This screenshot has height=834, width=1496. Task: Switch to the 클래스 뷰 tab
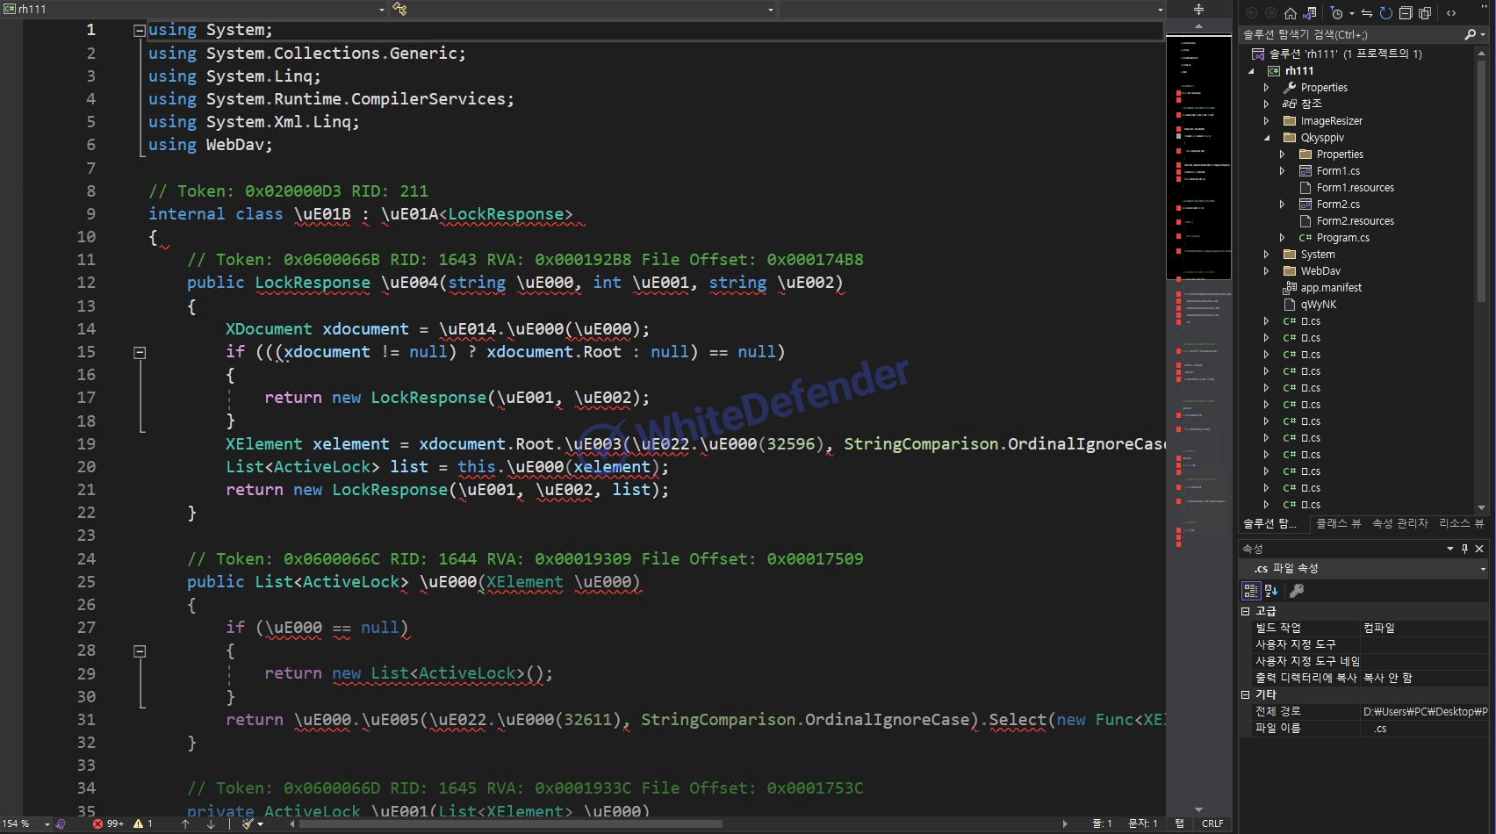1338,523
